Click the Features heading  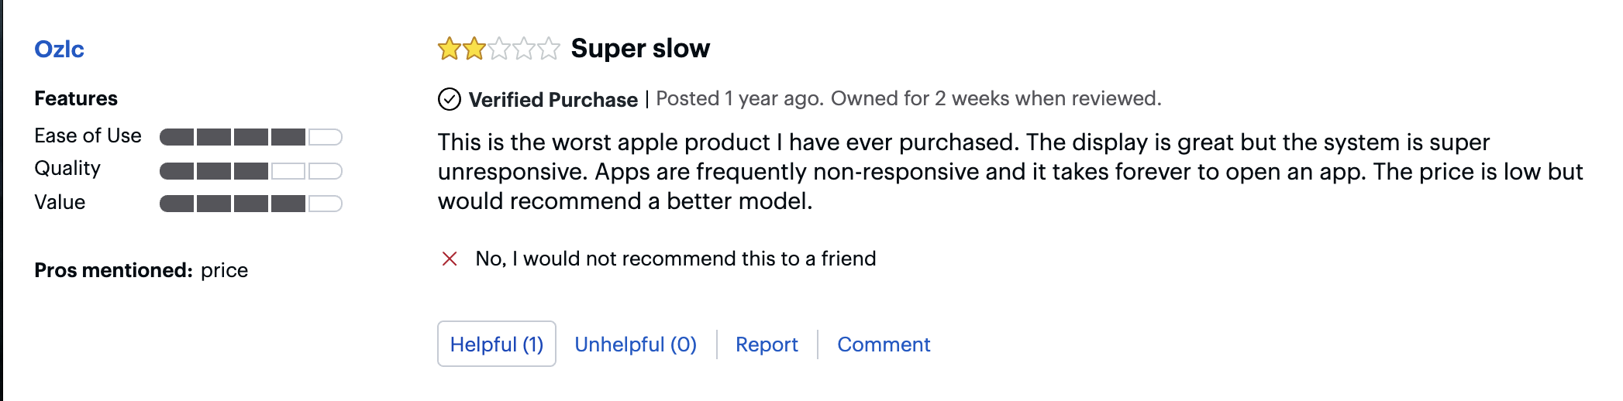pos(76,98)
